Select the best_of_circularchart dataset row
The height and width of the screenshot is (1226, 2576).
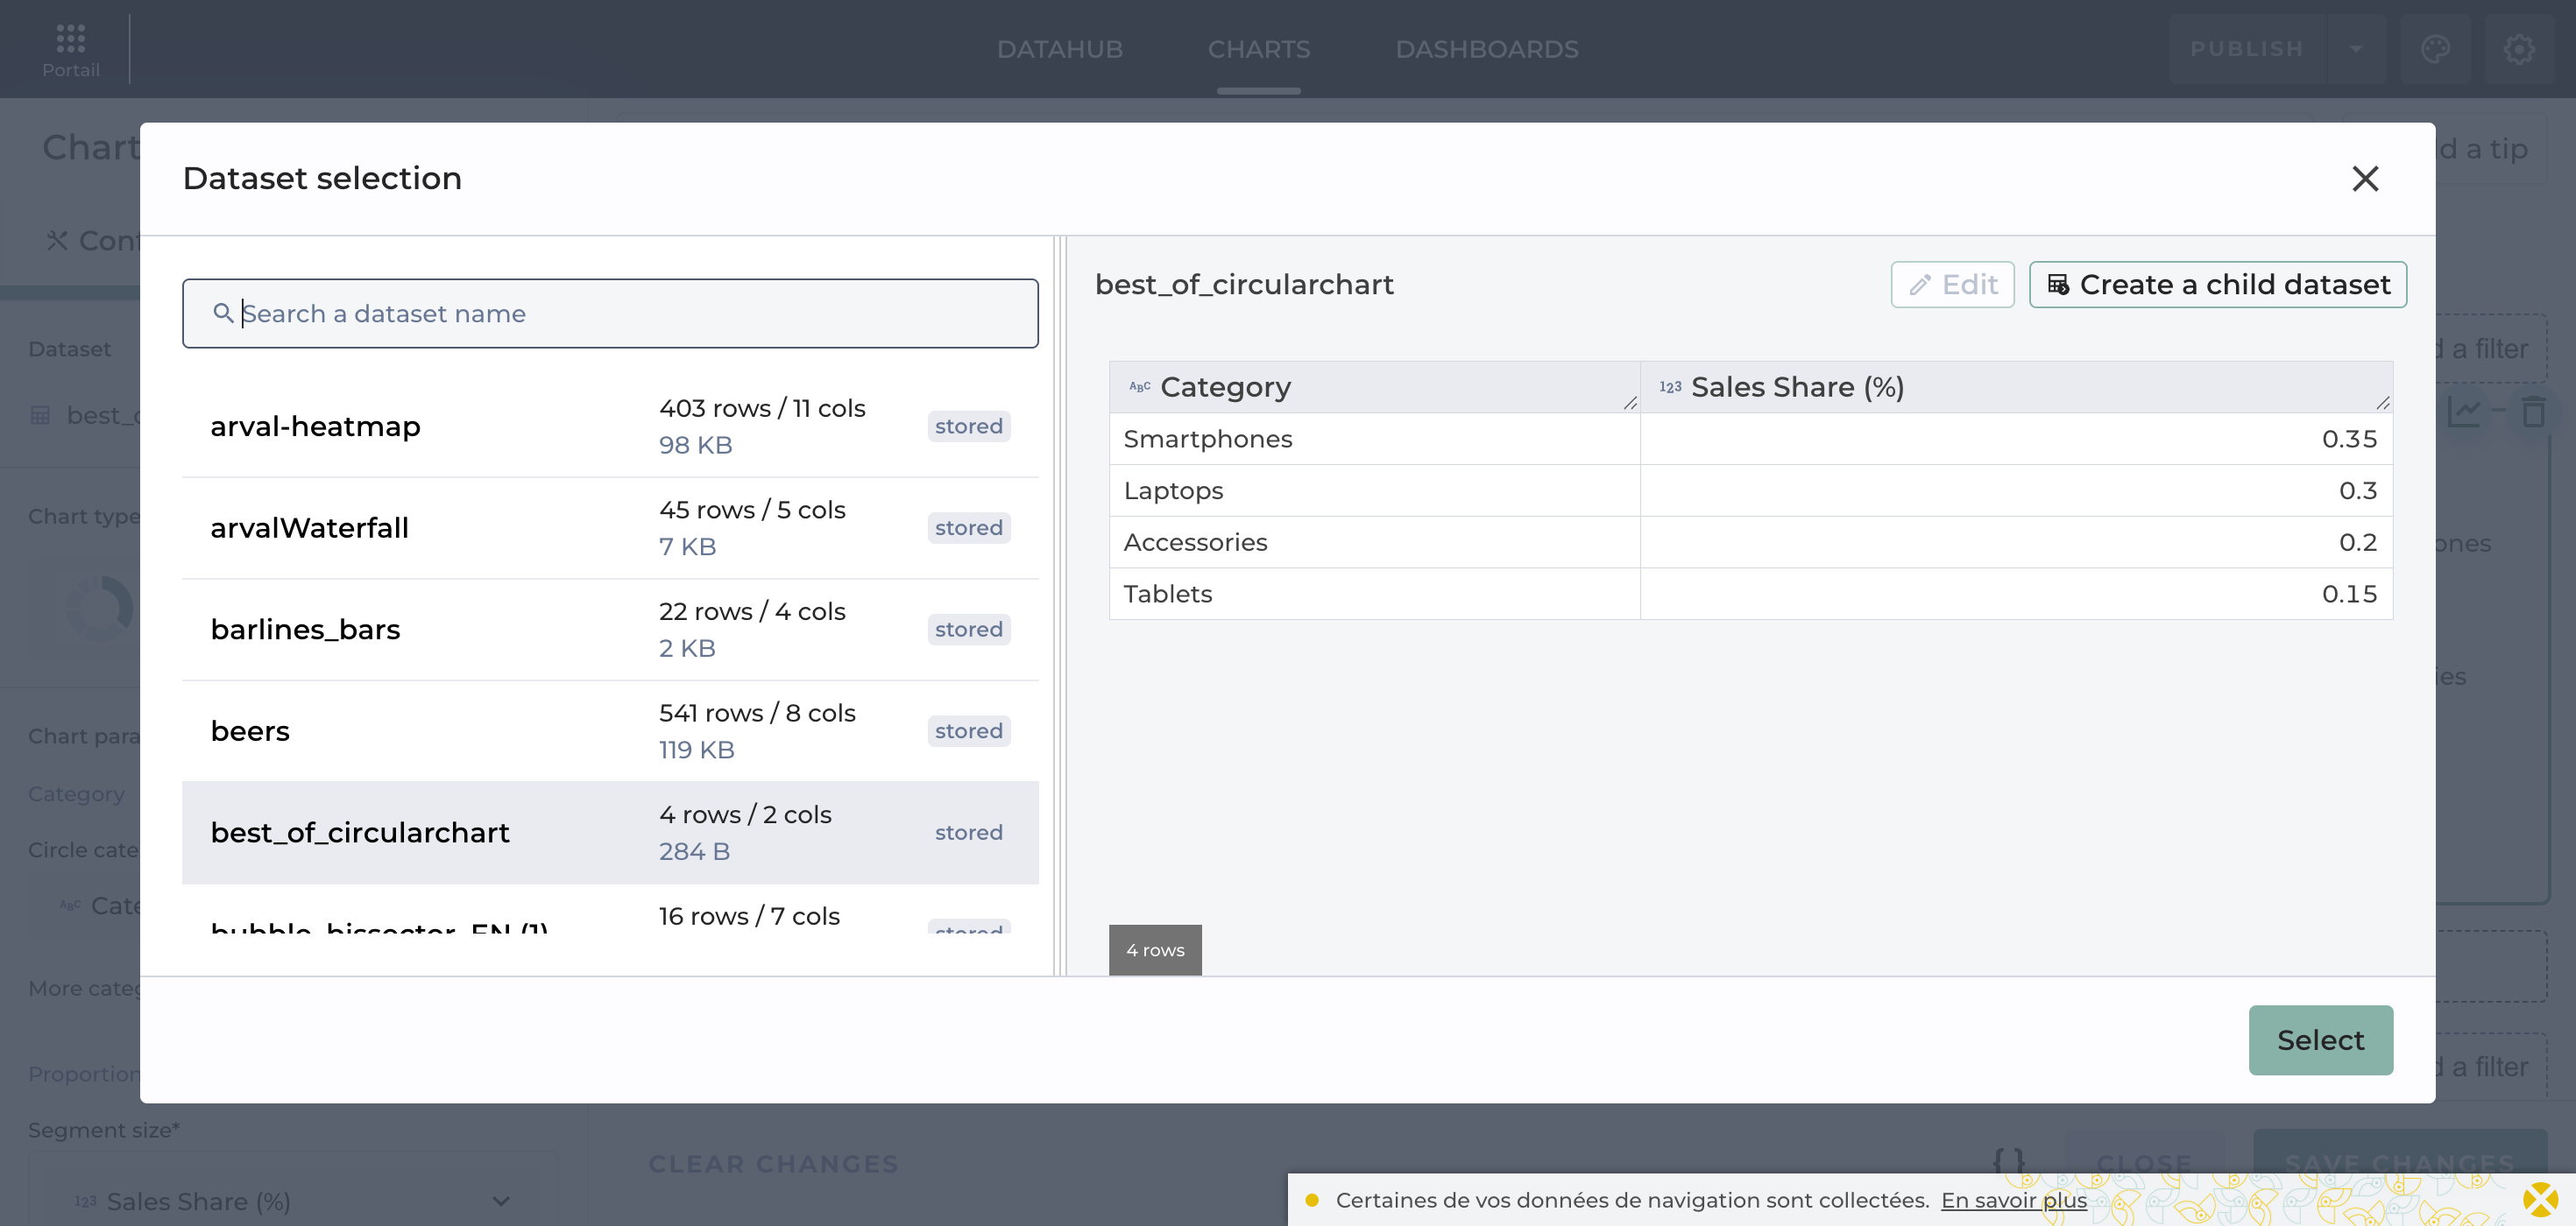click(610, 834)
